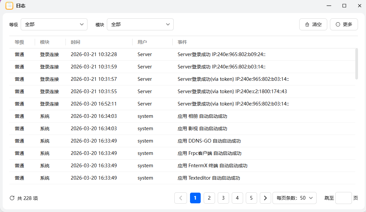Select page 2 in pagination
The width and height of the screenshot is (366, 212).
click(209, 198)
